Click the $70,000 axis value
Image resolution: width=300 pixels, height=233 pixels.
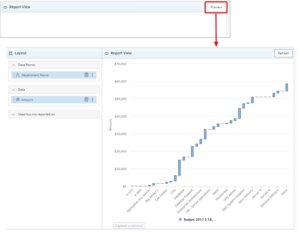click(x=120, y=64)
